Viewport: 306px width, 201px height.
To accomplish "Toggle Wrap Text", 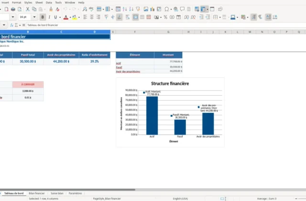I will click(x=128, y=17).
